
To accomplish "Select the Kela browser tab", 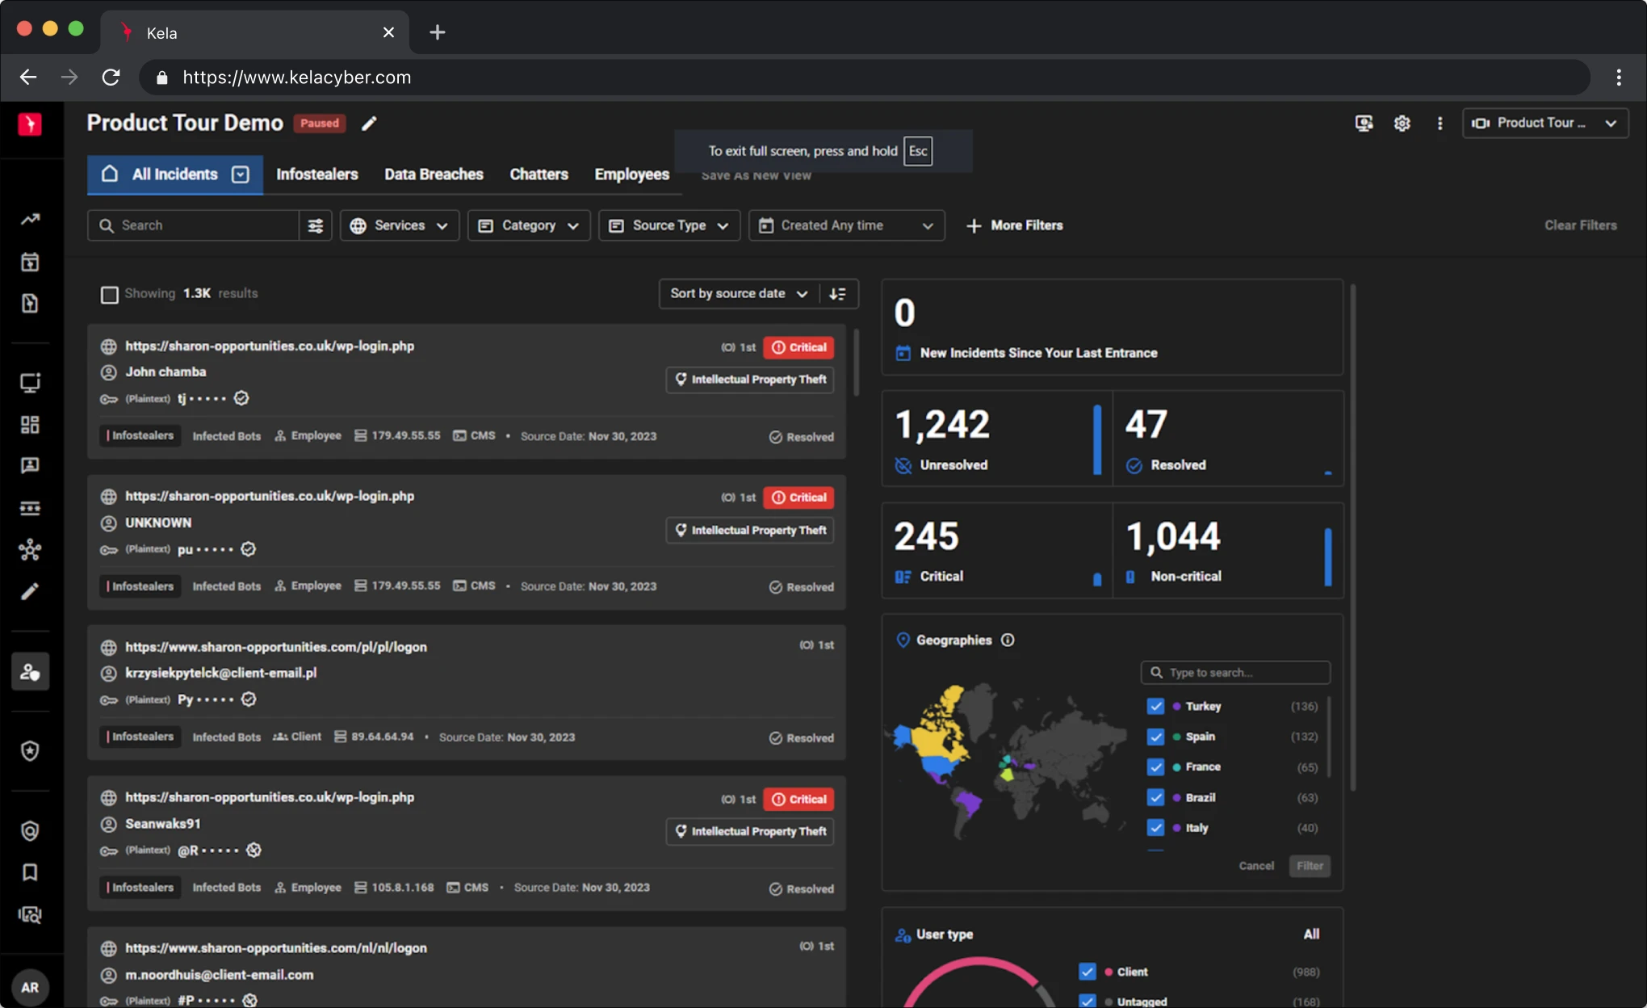I will pyautogui.click(x=254, y=32).
